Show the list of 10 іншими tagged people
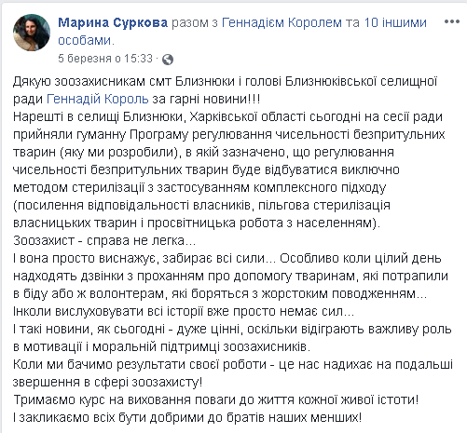Screen dimensions: 467x433 [x=242, y=31]
